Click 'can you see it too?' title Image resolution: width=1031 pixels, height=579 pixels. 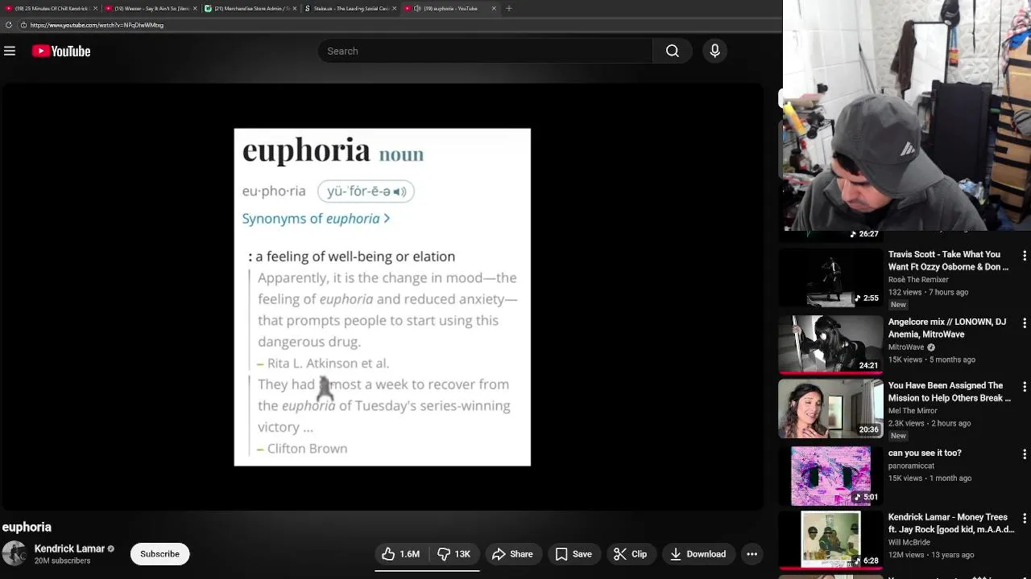coord(925,453)
